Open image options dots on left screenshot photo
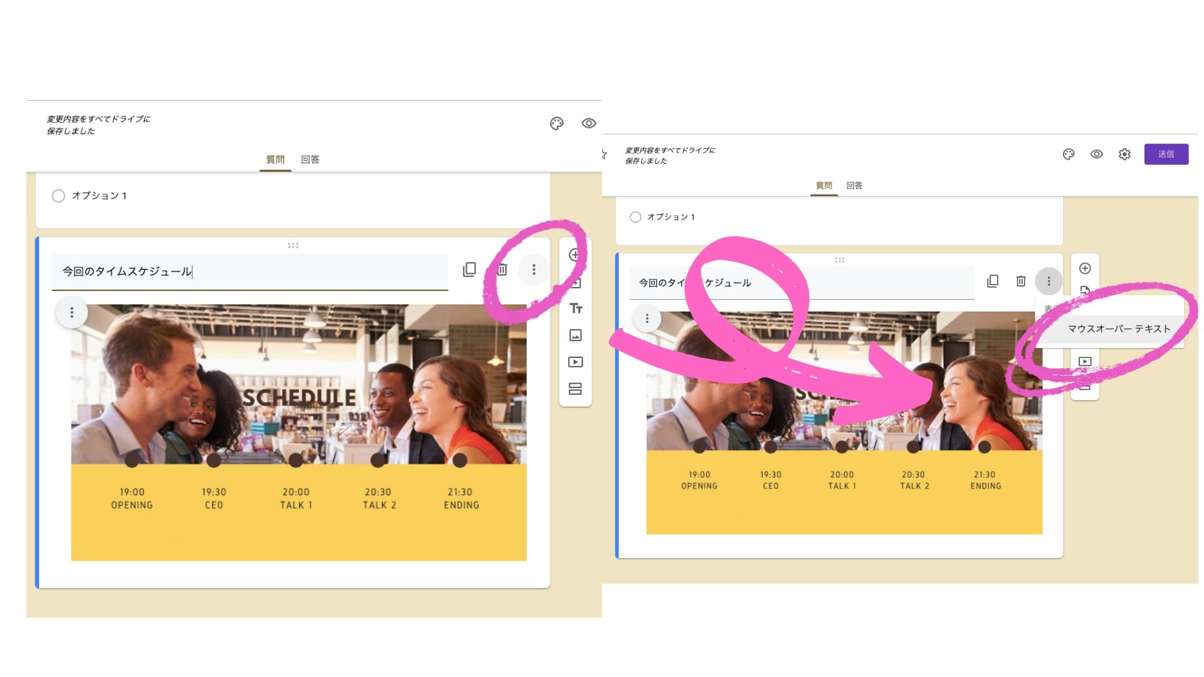 [x=72, y=312]
